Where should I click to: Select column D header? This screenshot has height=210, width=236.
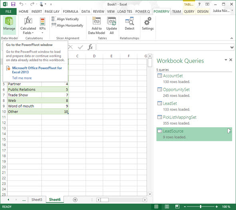tap(94, 56)
